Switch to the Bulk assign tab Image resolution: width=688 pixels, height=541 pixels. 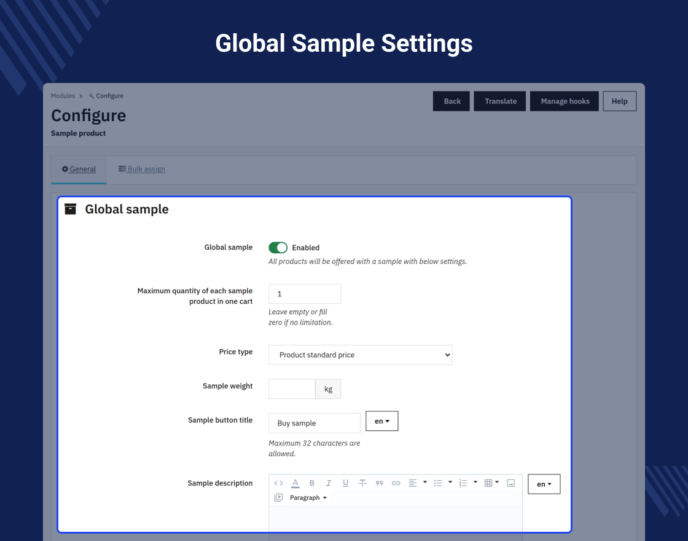pyautogui.click(x=142, y=169)
